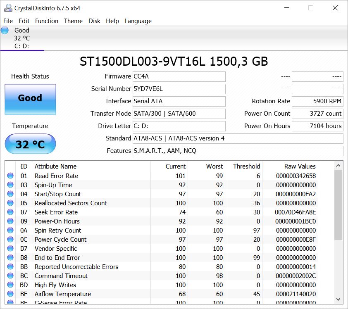Click the Firmware field showing CC4A
348x309 pixels.
click(x=179, y=76)
